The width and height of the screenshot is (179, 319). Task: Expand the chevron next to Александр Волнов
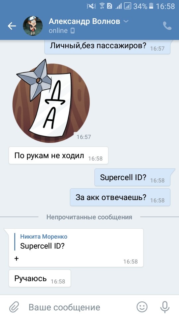[x=126, y=21]
